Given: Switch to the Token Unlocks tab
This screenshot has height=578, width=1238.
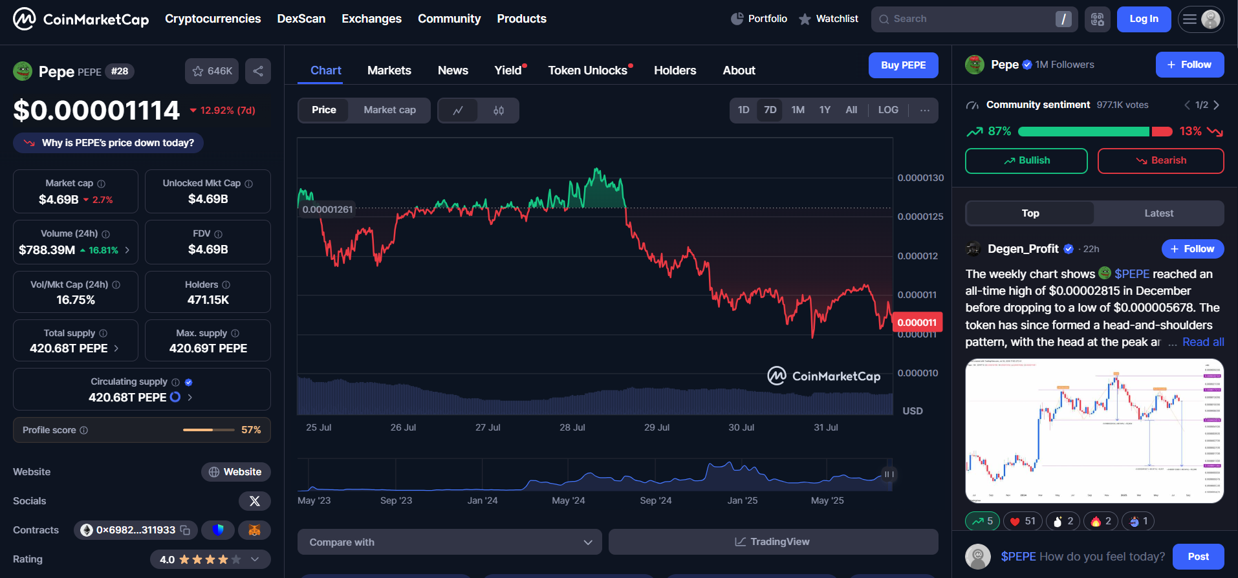Looking at the screenshot, I should pos(588,70).
